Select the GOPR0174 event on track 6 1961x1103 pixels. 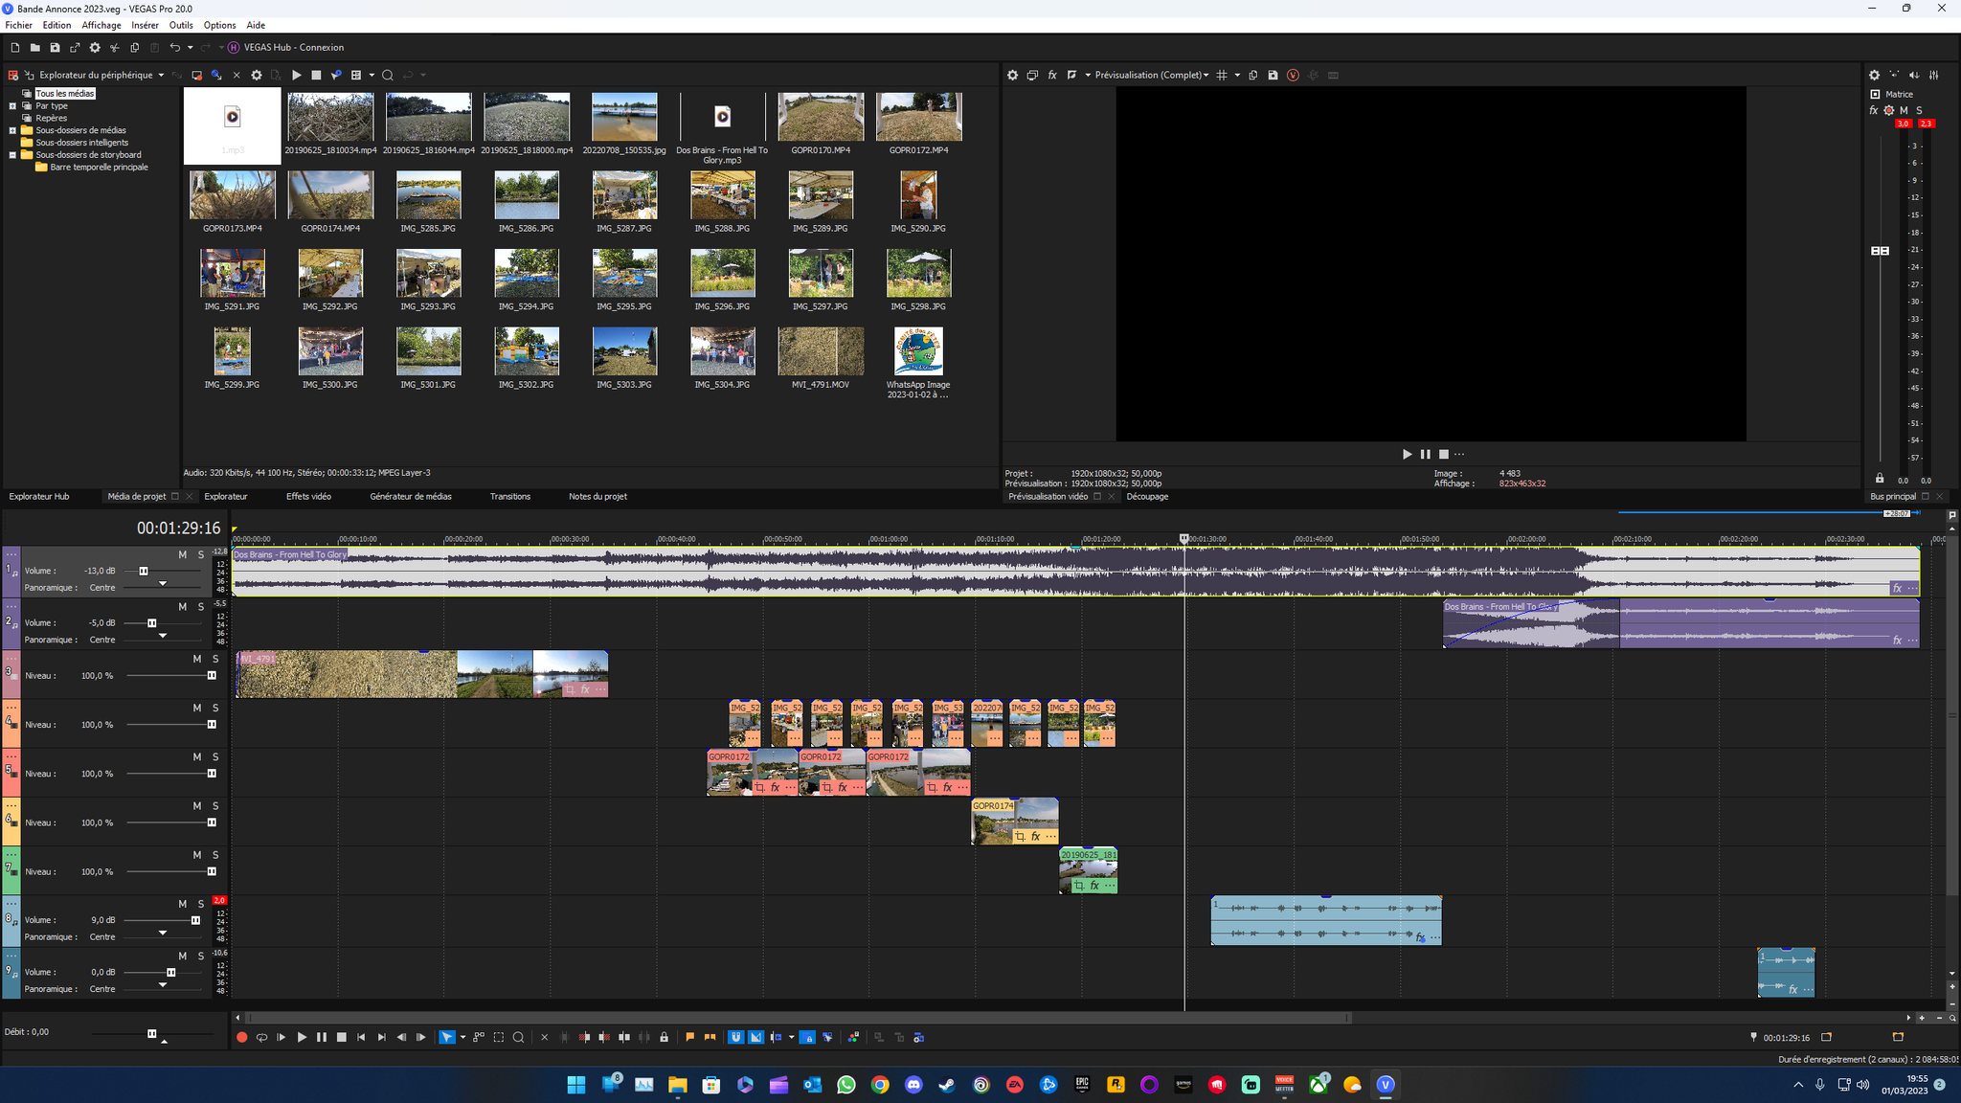[x=1015, y=822]
